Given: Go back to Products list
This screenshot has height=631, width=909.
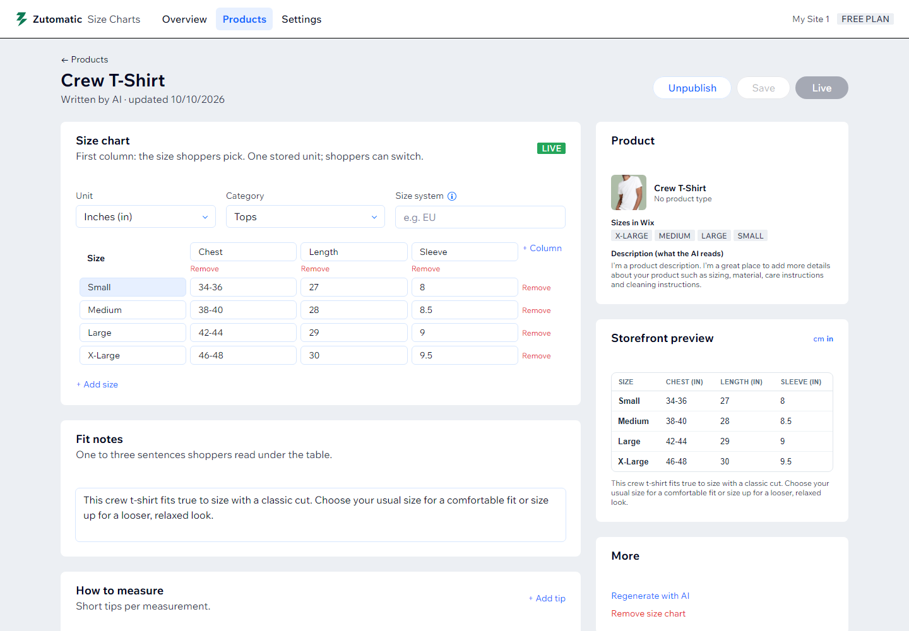Looking at the screenshot, I should [x=85, y=59].
